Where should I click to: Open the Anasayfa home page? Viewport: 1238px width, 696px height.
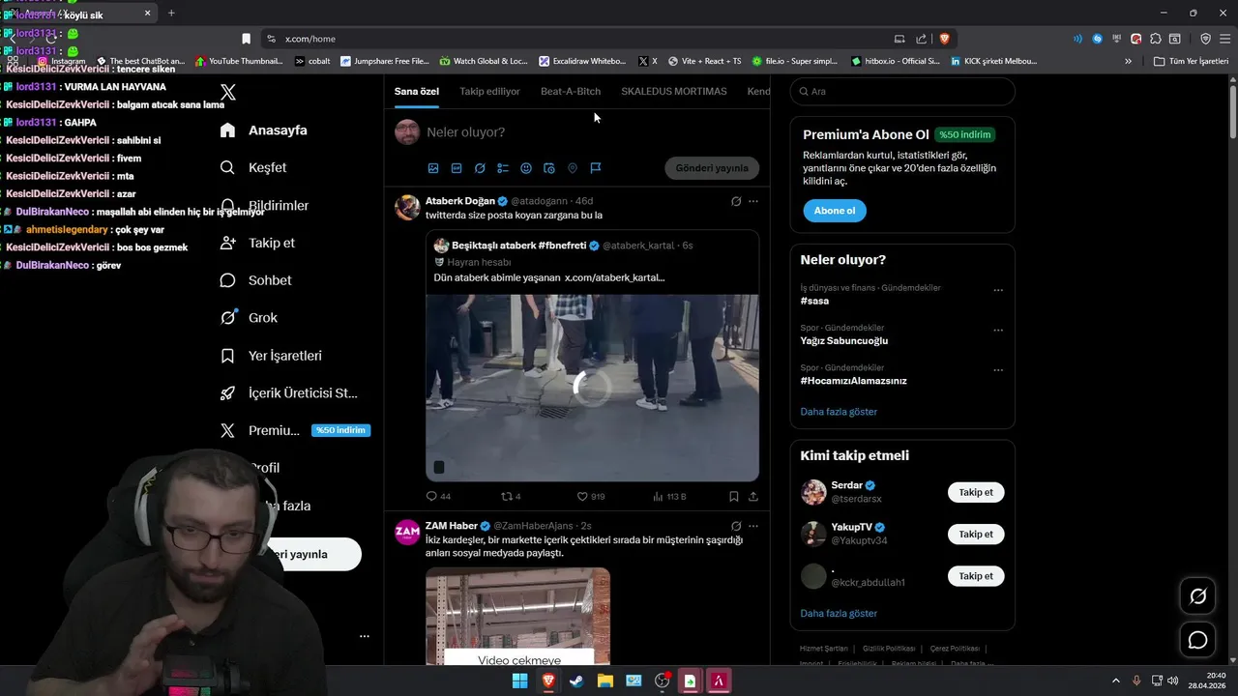coord(264,130)
